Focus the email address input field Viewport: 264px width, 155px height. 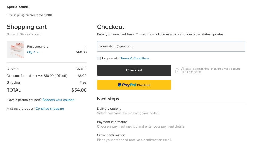point(171,46)
